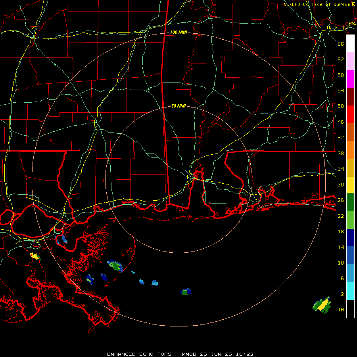The width and height of the screenshot is (357, 357).
Task: Click the legend value "22"
Action: tap(341, 216)
